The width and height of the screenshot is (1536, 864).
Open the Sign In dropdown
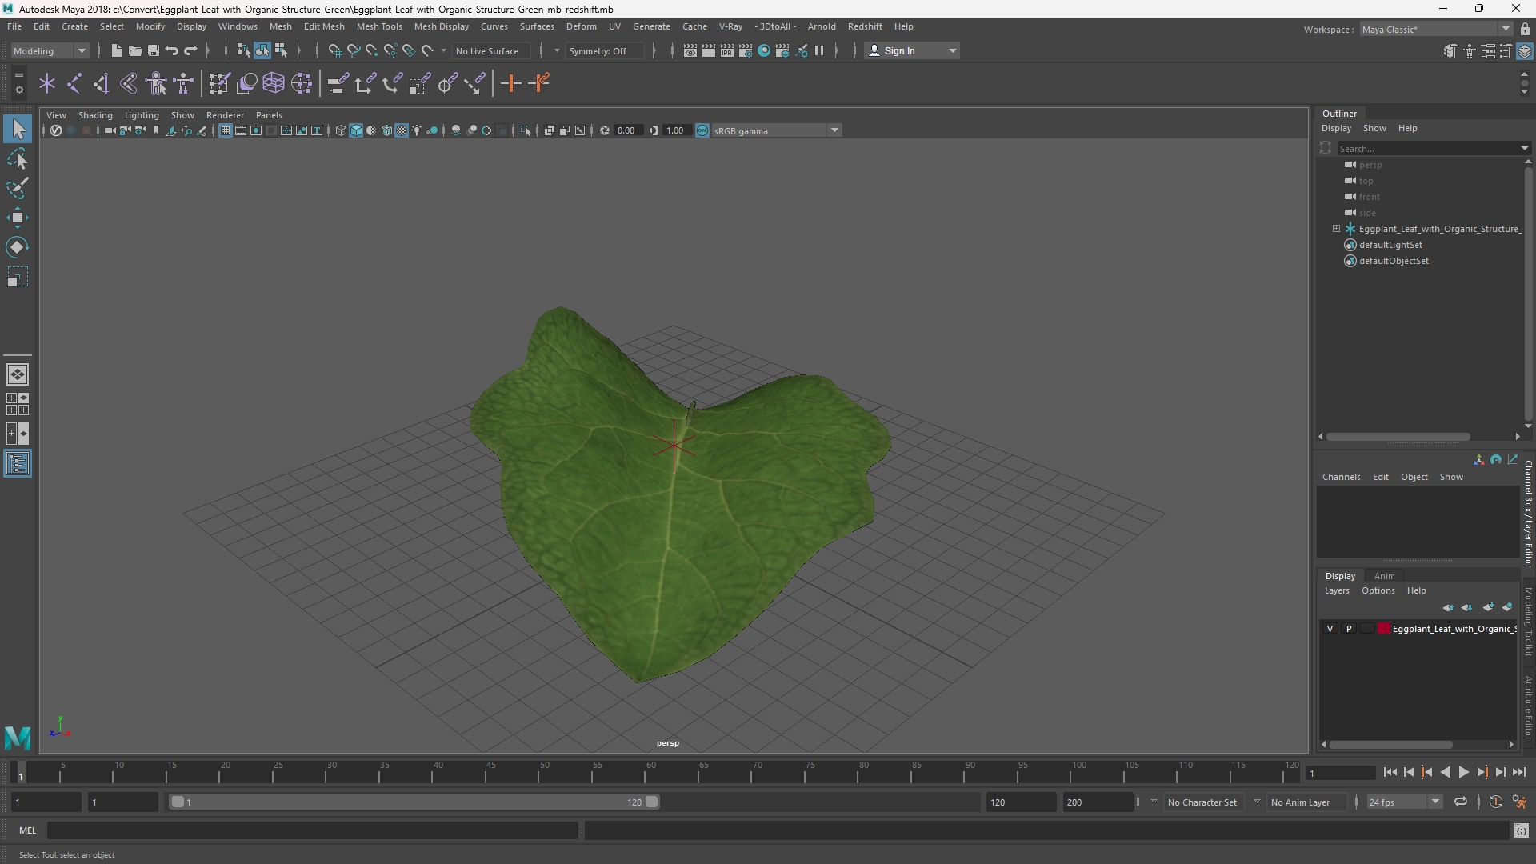tap(912, 50)
